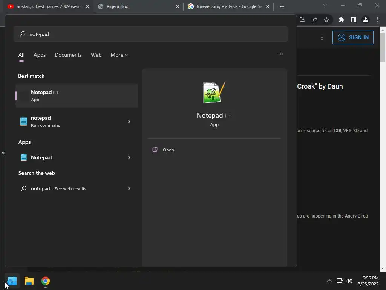386x290 pixels.
Task: Click the globe favicon on PigeonBox tab
Action: point(100,6)
